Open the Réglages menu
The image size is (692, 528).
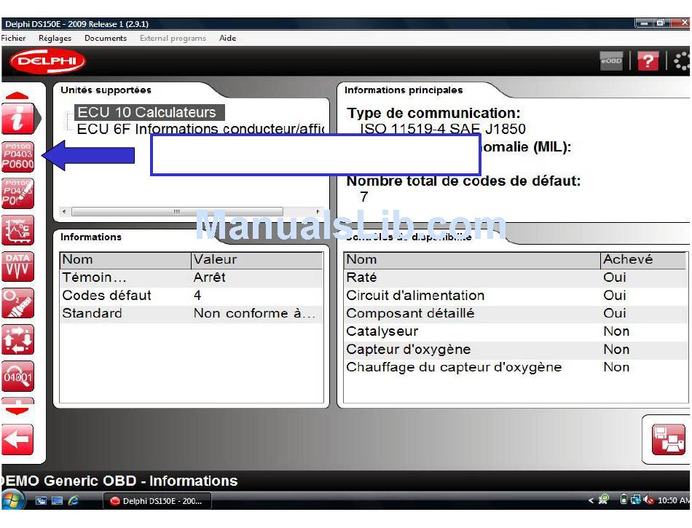click(x=55, y=38)
